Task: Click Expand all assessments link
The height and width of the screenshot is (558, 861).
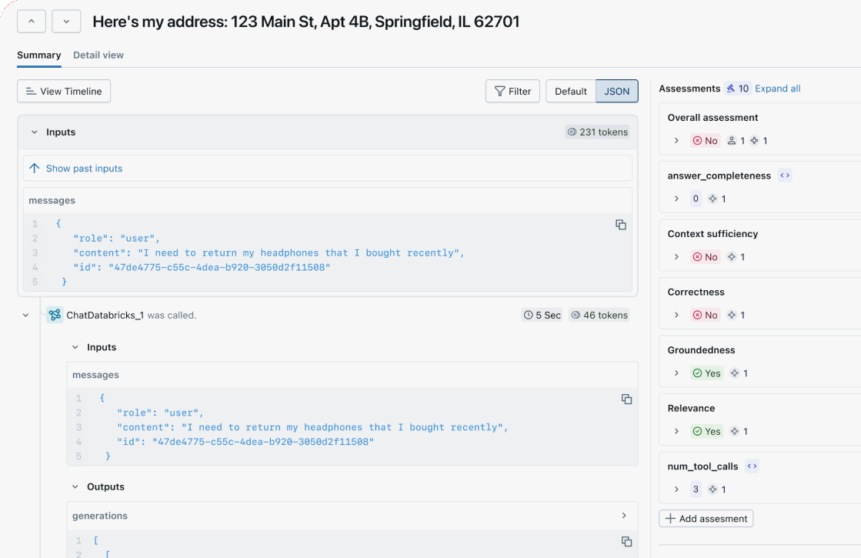Action: (777, 88)
